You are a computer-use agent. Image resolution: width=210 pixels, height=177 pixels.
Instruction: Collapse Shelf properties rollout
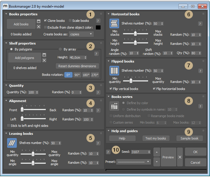click(x=6, y=43)
